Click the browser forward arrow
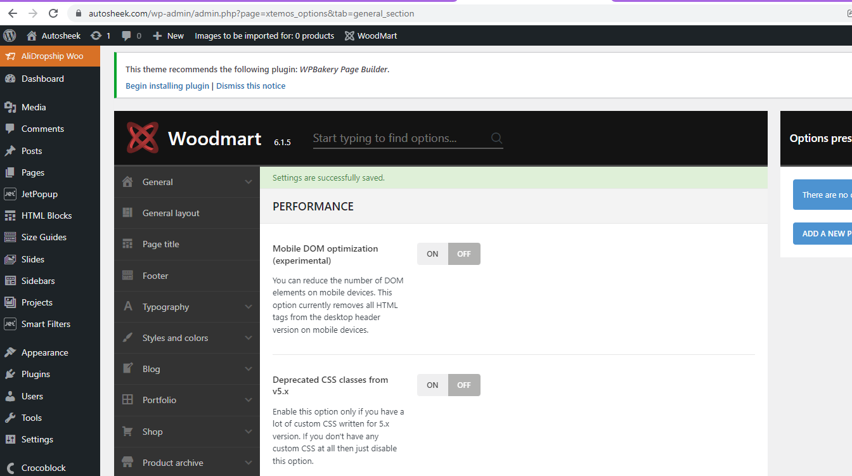The height and width of the screenshot is (476, 852). (x=33, y=13)
